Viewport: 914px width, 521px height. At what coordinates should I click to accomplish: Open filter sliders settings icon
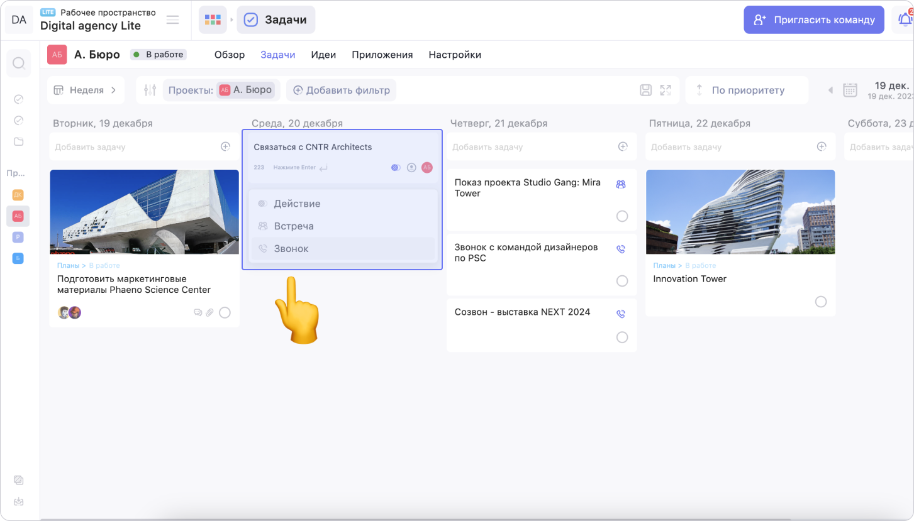click(x=150, y=90)
